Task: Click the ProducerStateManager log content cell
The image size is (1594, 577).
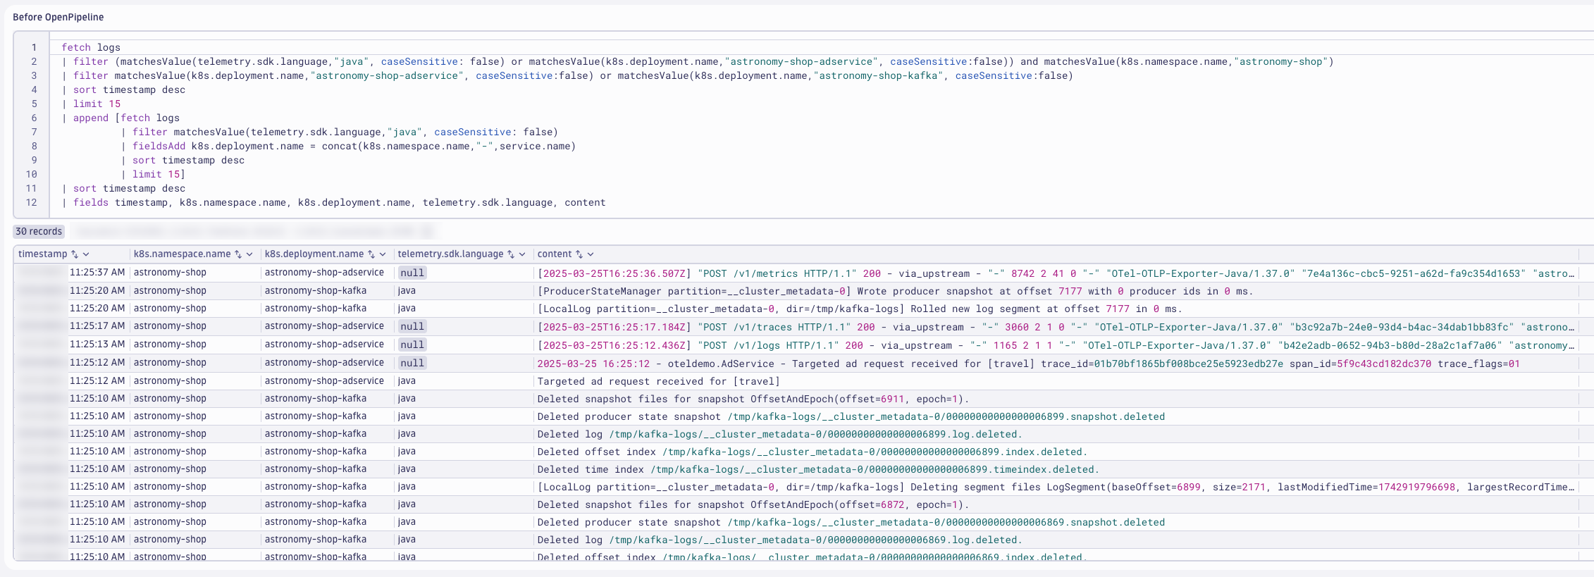Action: click(1056, 291)
